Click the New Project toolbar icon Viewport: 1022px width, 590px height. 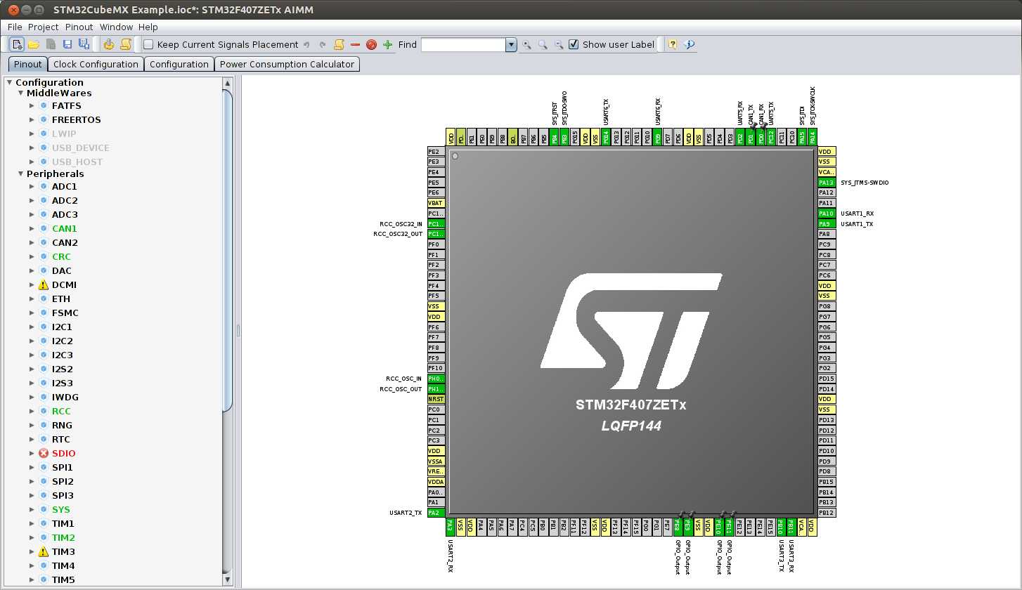coord(17,44)
